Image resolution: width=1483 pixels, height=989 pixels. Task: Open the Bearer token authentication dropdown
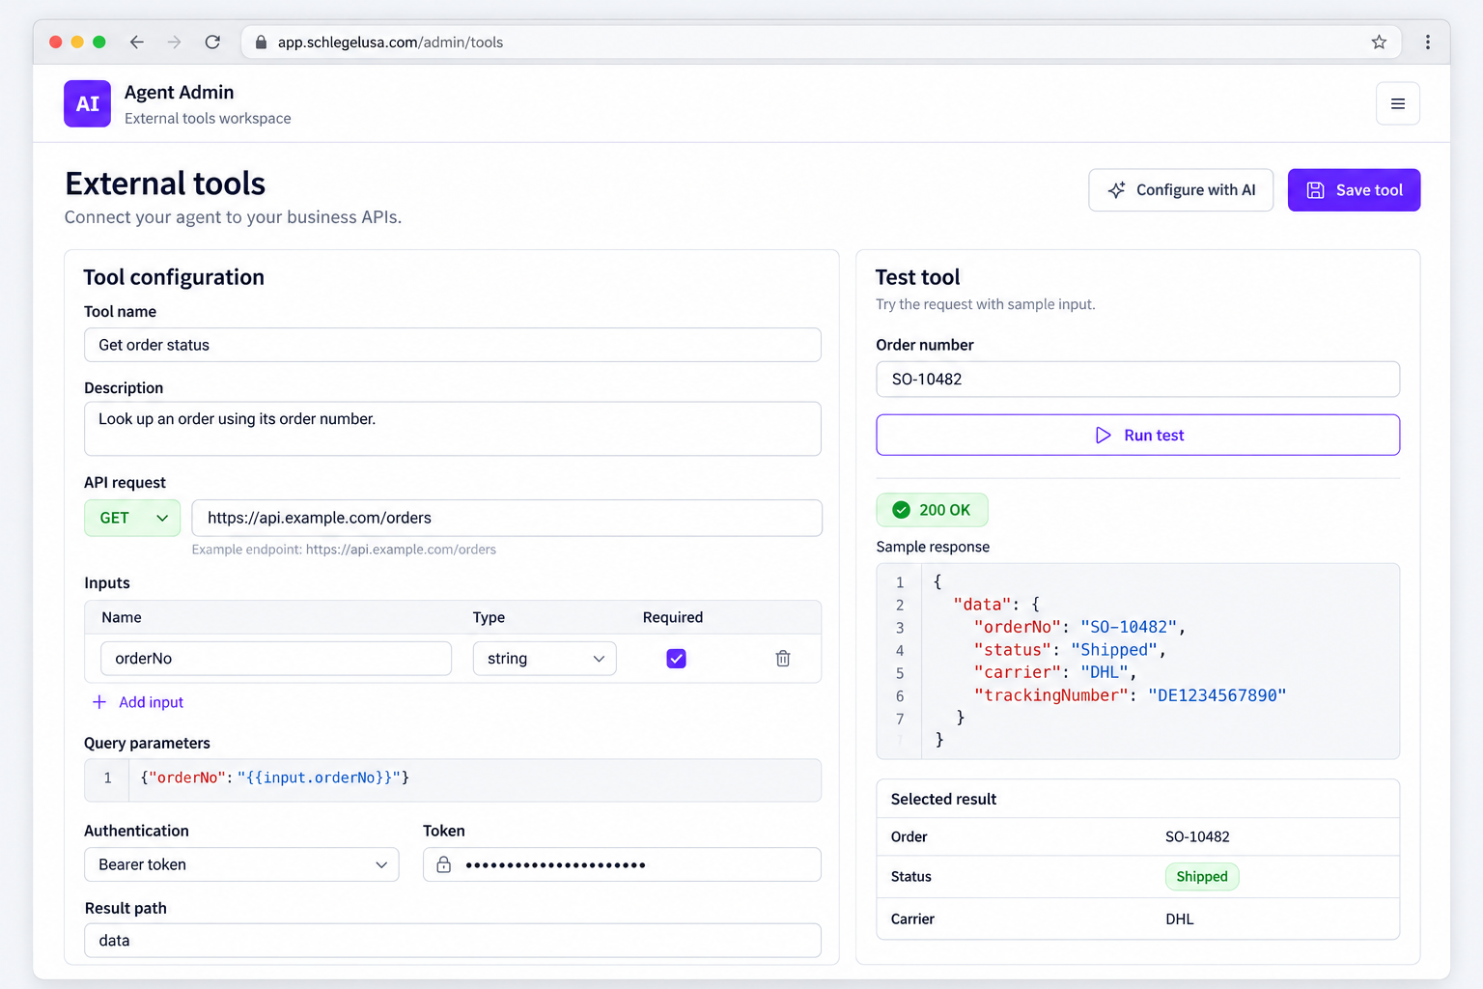coord(241,864)
